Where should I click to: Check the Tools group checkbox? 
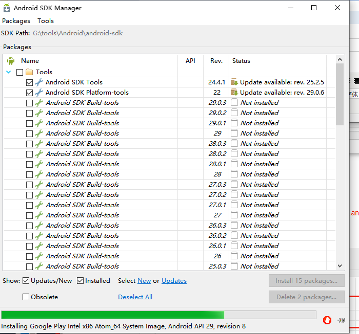pyautogui.click(x=19, y=72)
